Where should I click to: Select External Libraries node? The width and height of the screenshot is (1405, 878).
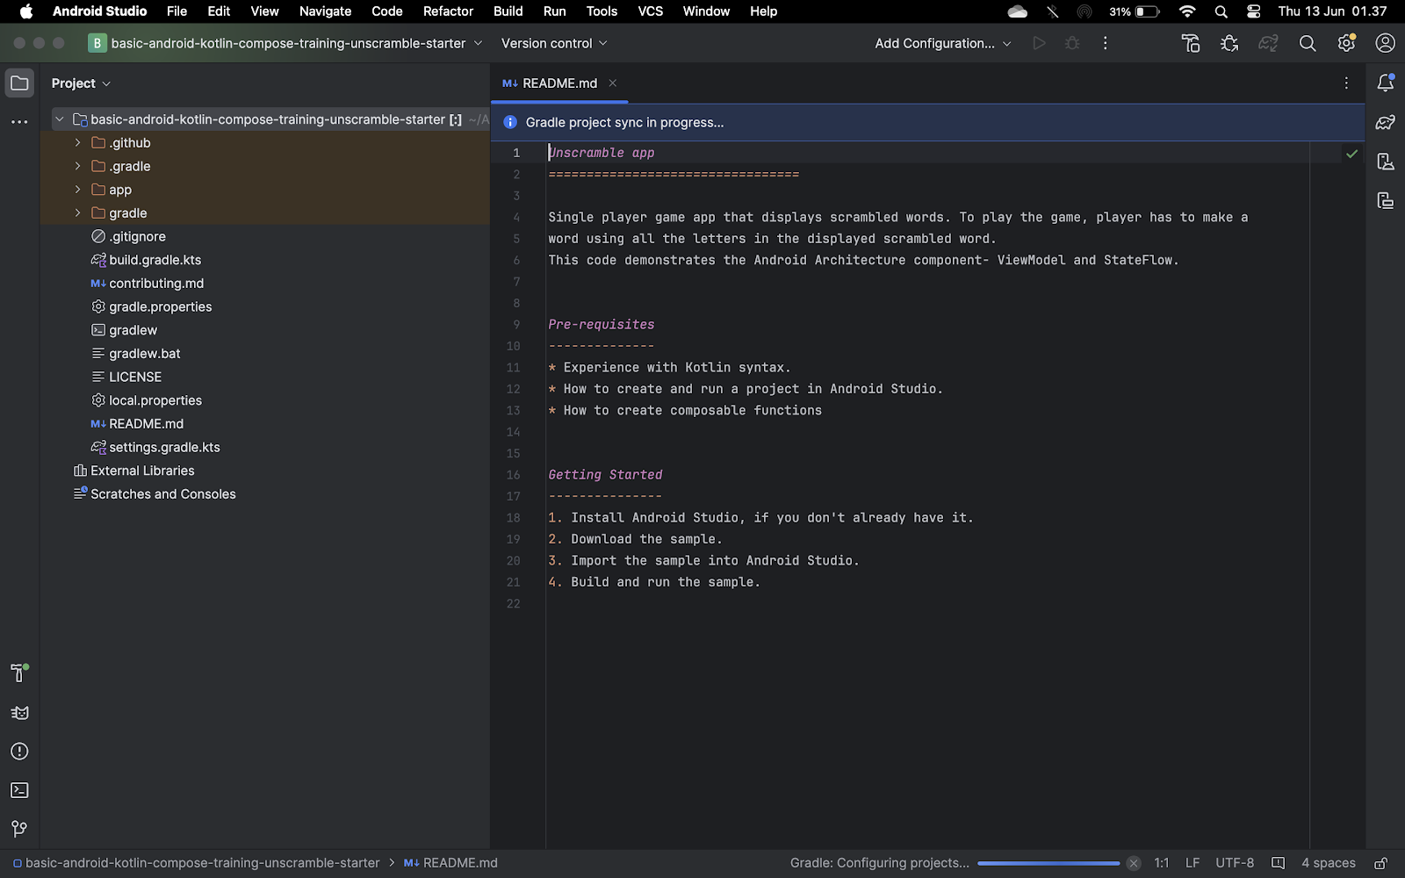point(142,471)
